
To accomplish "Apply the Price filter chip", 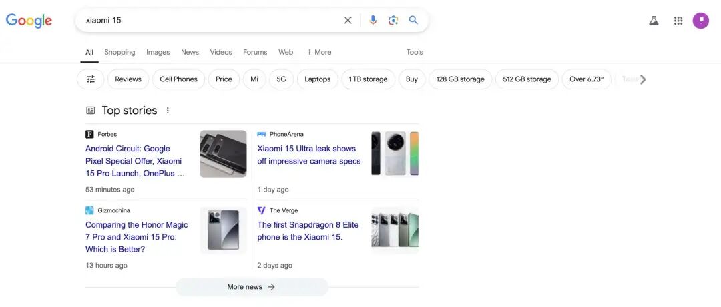I will (224, 79).
